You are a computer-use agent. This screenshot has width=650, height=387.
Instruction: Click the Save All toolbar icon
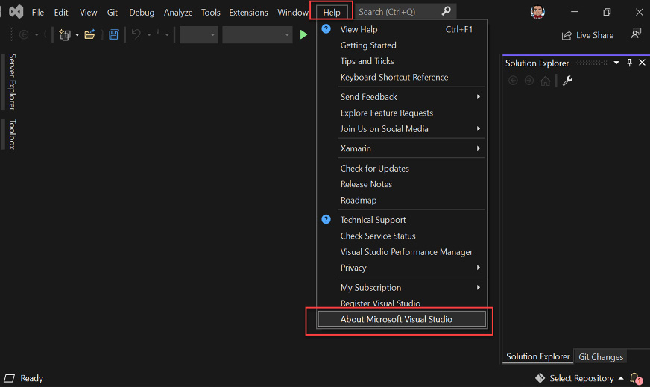click(x=114, y=34)
